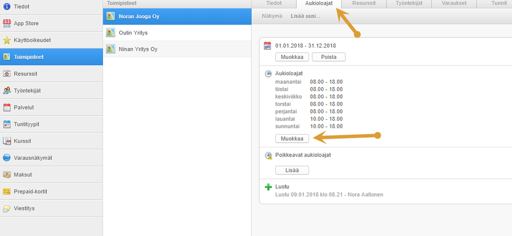Select Työntekijät in the left sidebar
The height and width of the screenshot is (236, 512).
coord(51,91)
